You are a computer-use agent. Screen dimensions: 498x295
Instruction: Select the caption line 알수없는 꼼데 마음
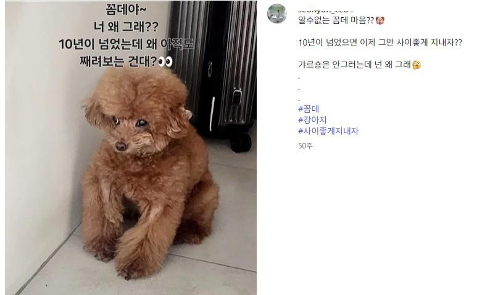pos(336,20)
